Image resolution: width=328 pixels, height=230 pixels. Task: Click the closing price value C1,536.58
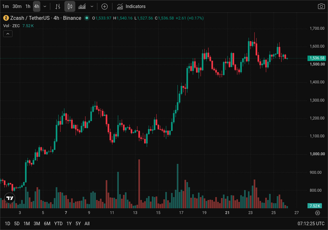tap(164, 18)
